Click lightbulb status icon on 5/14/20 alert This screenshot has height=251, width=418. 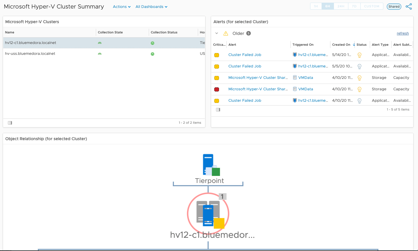(359, 55)
